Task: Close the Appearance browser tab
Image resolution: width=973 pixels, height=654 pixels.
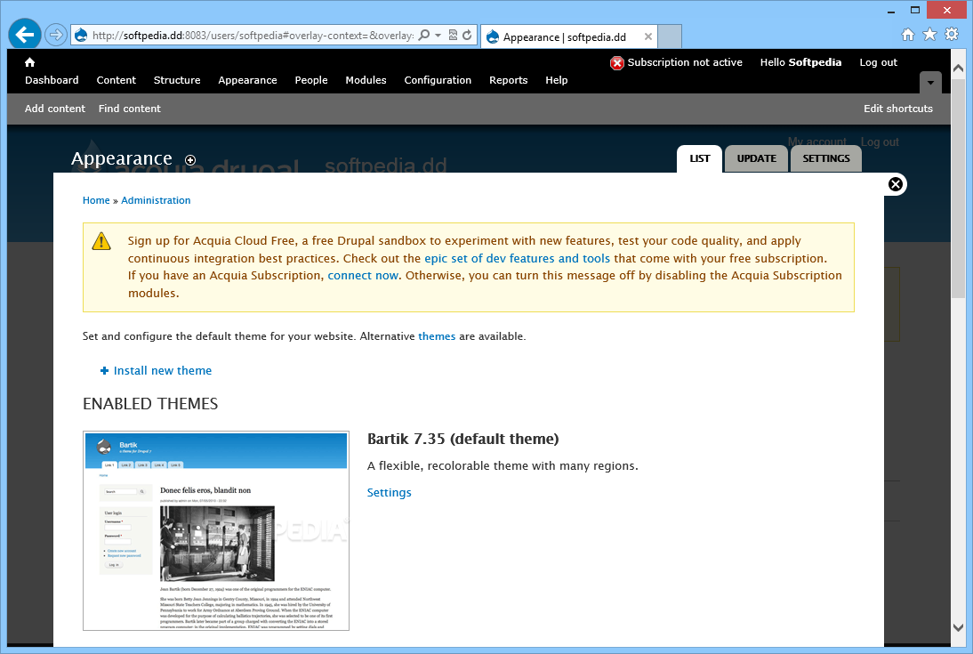Action: 647,36
